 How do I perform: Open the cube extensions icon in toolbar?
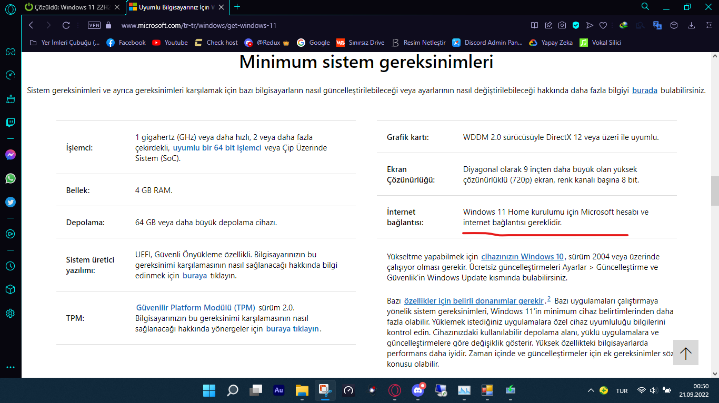point(674,25)
